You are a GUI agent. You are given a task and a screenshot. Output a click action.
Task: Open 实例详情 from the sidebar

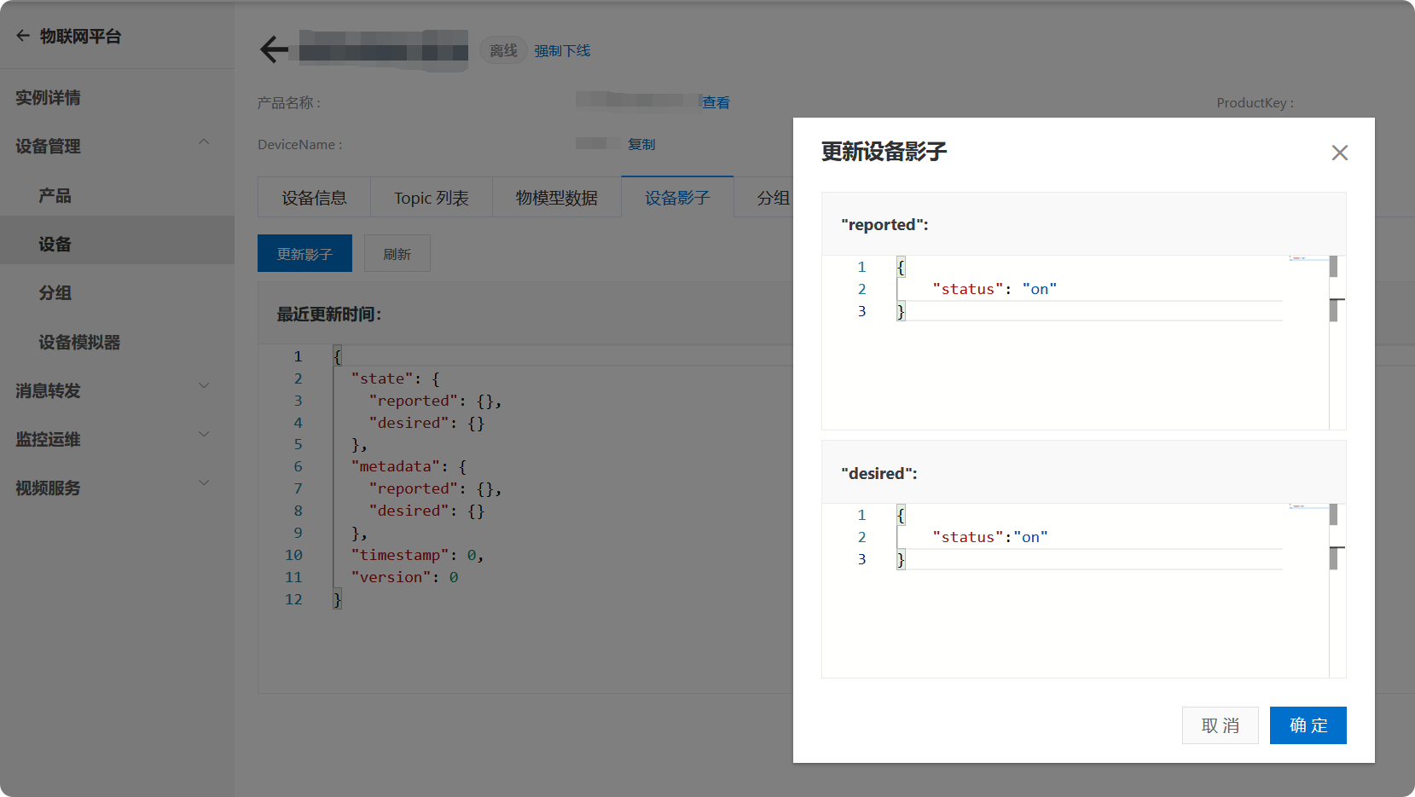[48, 98]
